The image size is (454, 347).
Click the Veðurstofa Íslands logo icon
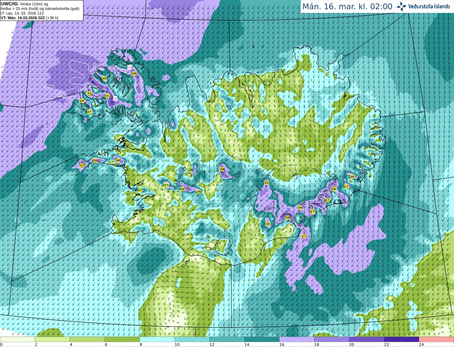coord(401,6)
